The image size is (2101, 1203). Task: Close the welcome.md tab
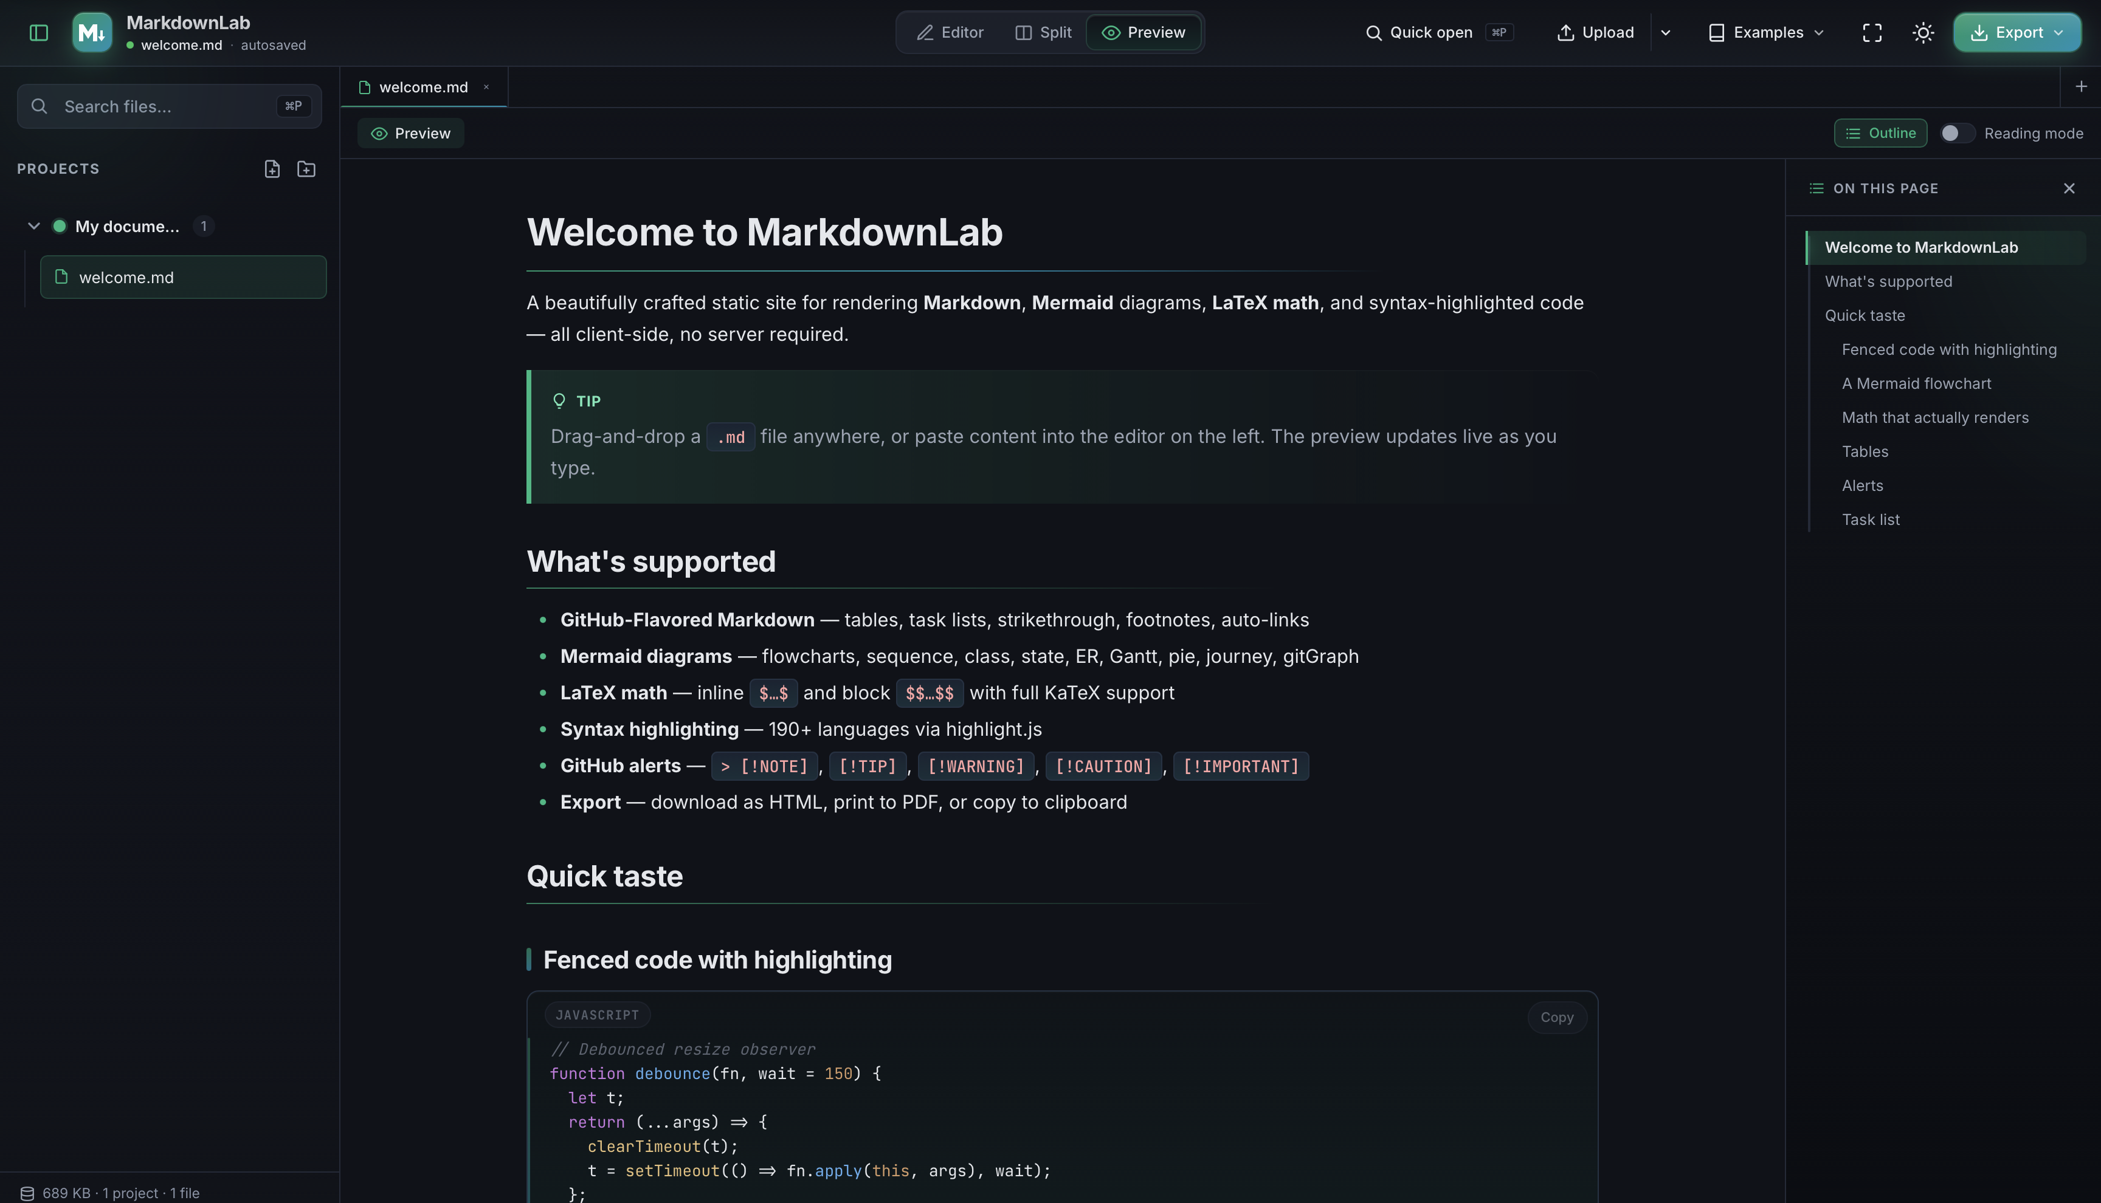(486, 87)
